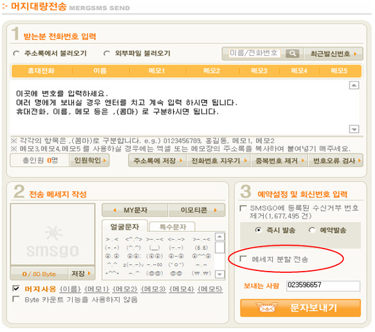Click the envelope icon on 문자보내기

(x=267, y=308)
